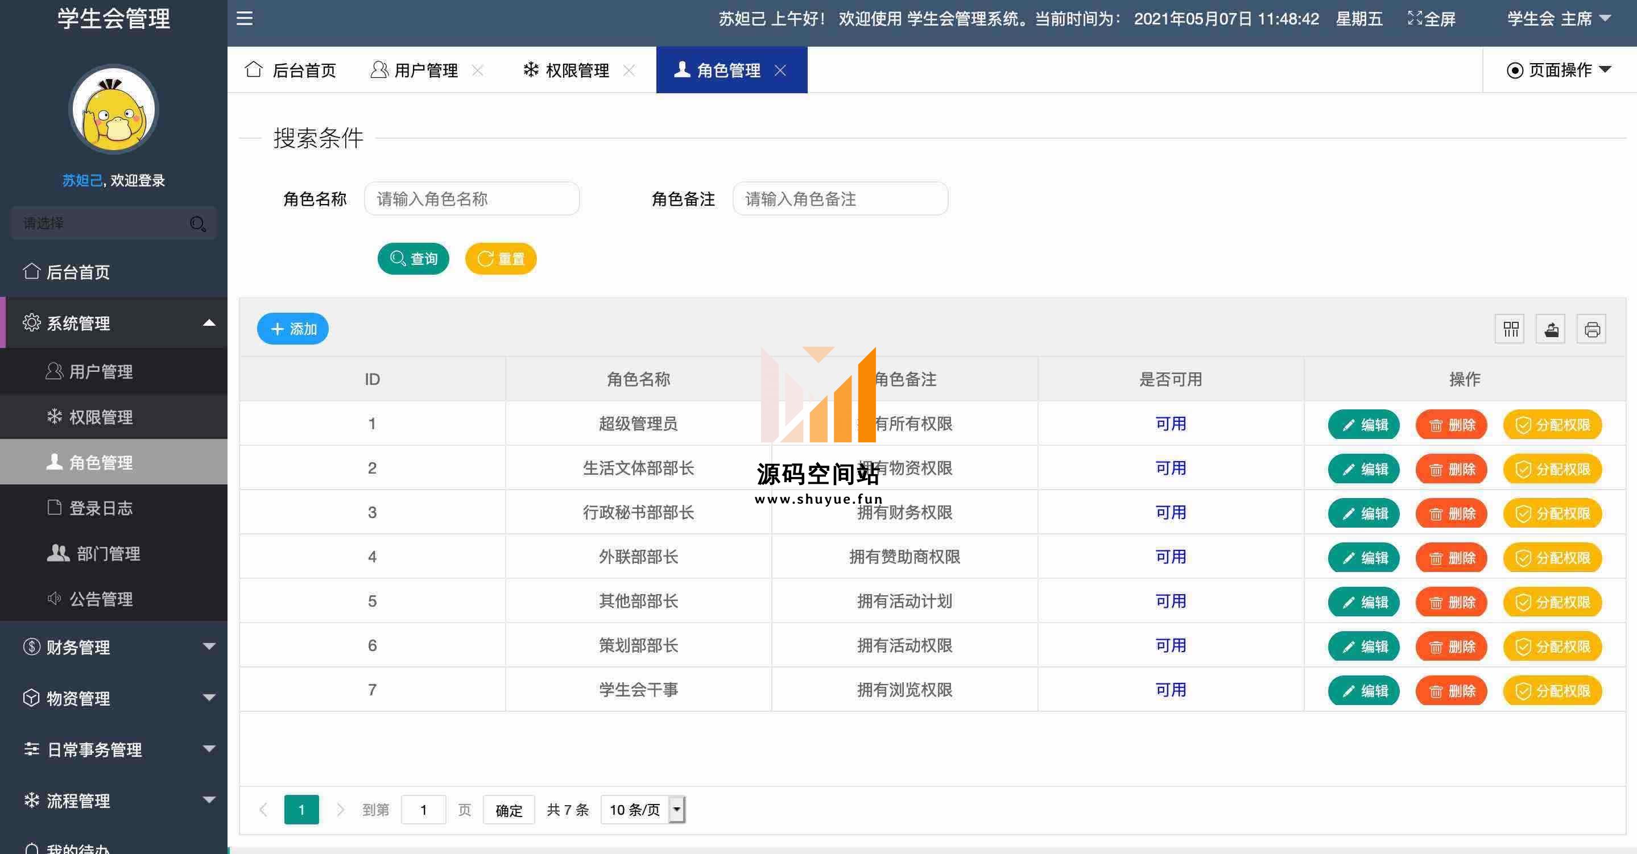Viewport: 1637px width, 854px height.
Task: Expand the 财务管理 menu group
Action: coord(114,647)
